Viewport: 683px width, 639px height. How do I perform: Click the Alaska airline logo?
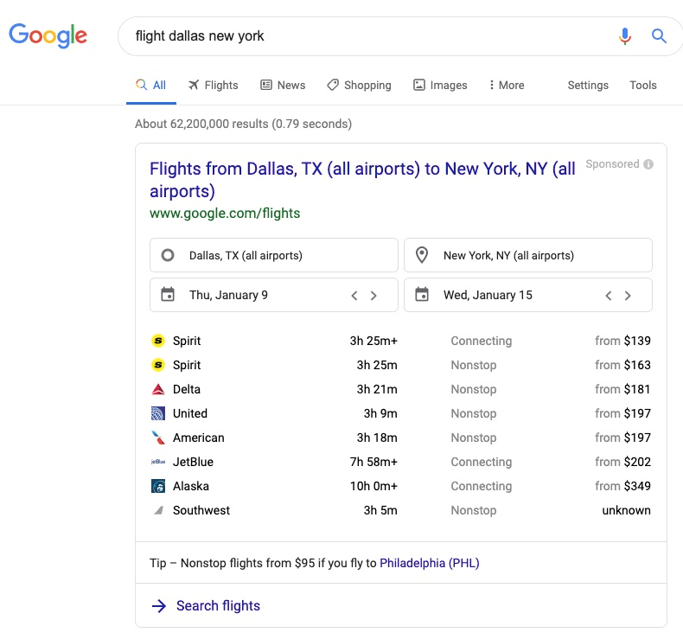coord(158,486)
